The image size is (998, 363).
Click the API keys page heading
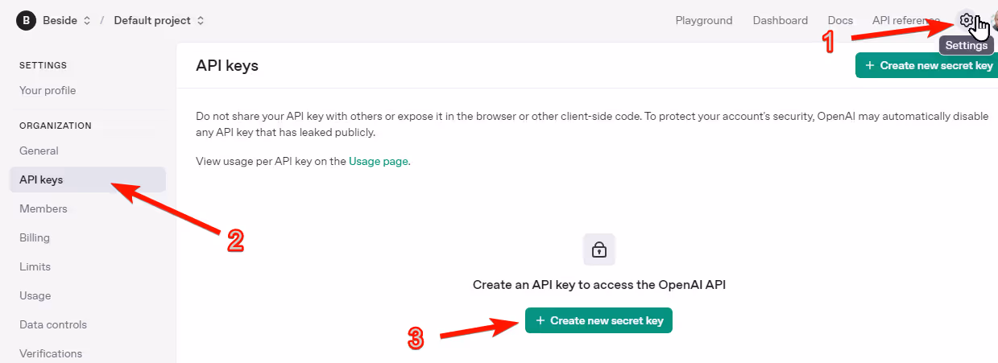pyautogui.click(x=227, y=65)
